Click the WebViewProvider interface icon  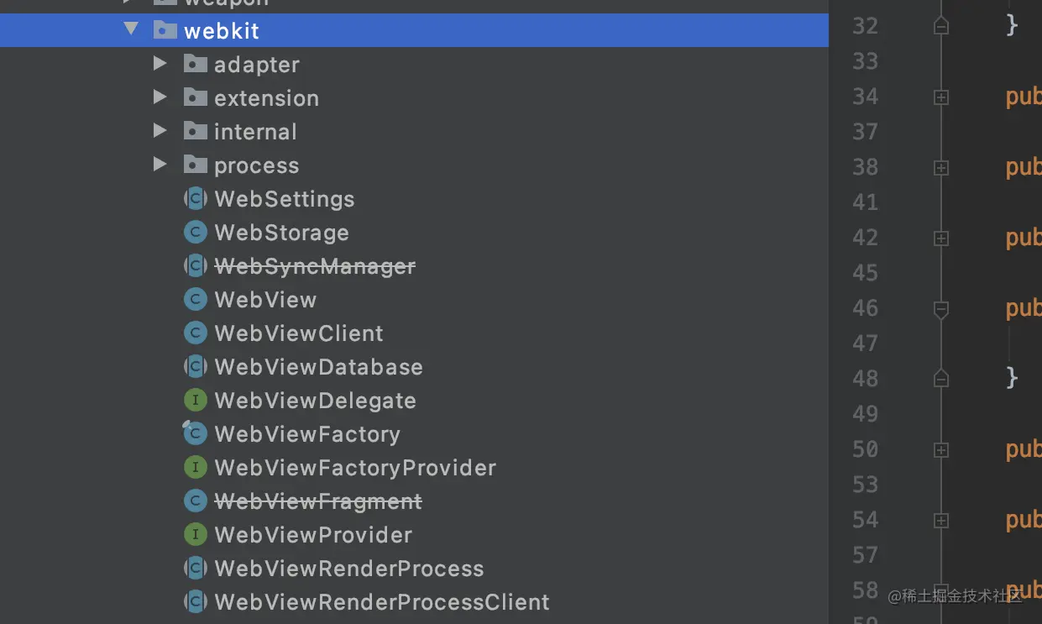pyautogui.click(x=195, y=535)
